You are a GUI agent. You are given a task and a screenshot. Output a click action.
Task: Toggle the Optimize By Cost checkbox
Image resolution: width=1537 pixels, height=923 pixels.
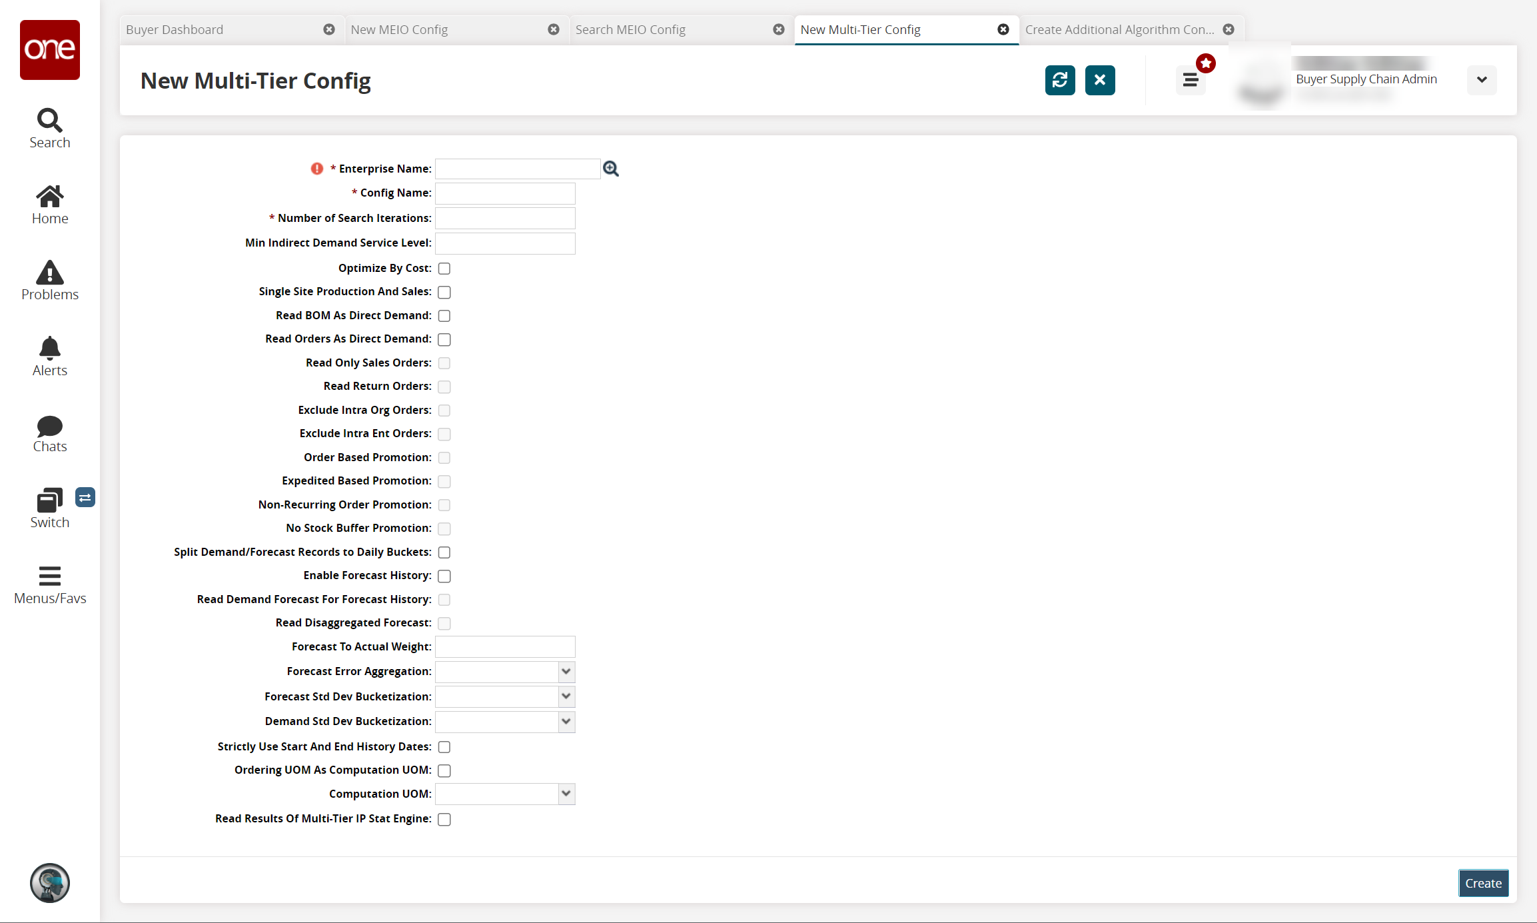[444, 268]
